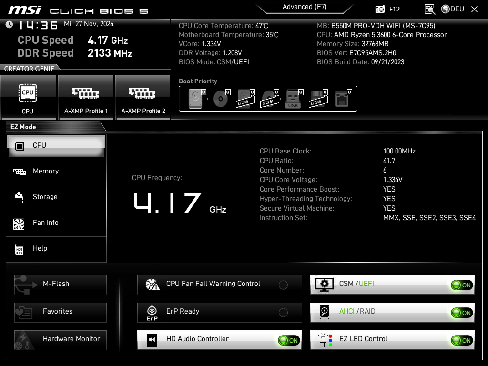Toggle the CSM/UEFI ON switch
This screenshot has width=488, height=366.
[x=462, y=285]
